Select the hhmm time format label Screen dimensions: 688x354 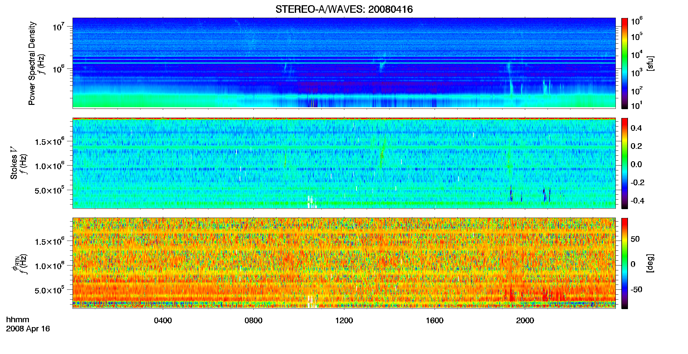pyautogui.click(x=18, y=320)
